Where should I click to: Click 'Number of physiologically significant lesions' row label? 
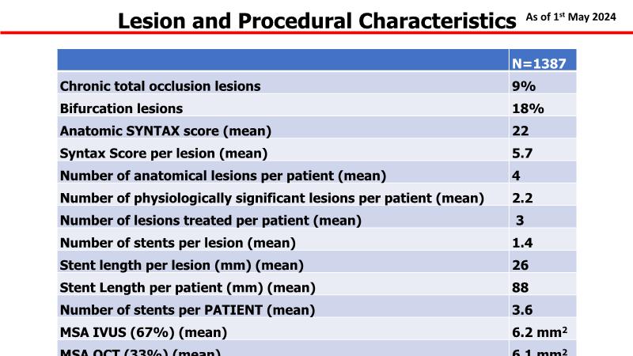point(271,198)
